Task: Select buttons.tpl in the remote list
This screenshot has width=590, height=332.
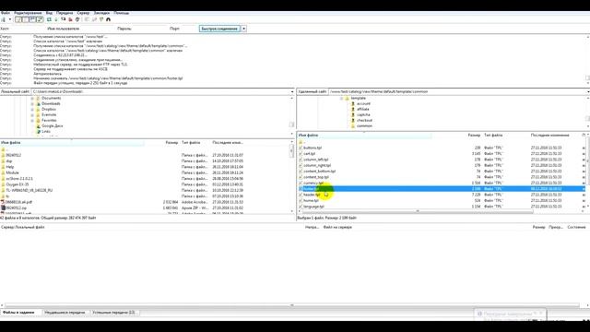Action: (313, 148)
